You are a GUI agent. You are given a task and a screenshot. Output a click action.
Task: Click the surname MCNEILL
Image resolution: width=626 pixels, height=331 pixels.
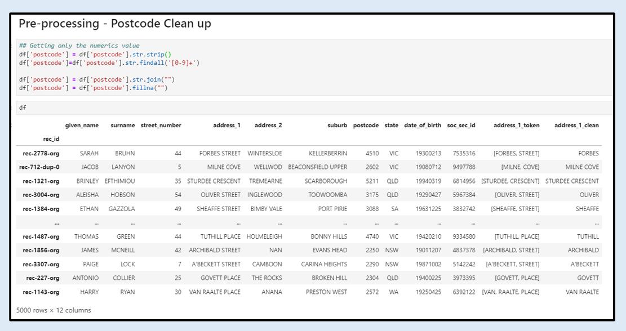click(123, 251)
